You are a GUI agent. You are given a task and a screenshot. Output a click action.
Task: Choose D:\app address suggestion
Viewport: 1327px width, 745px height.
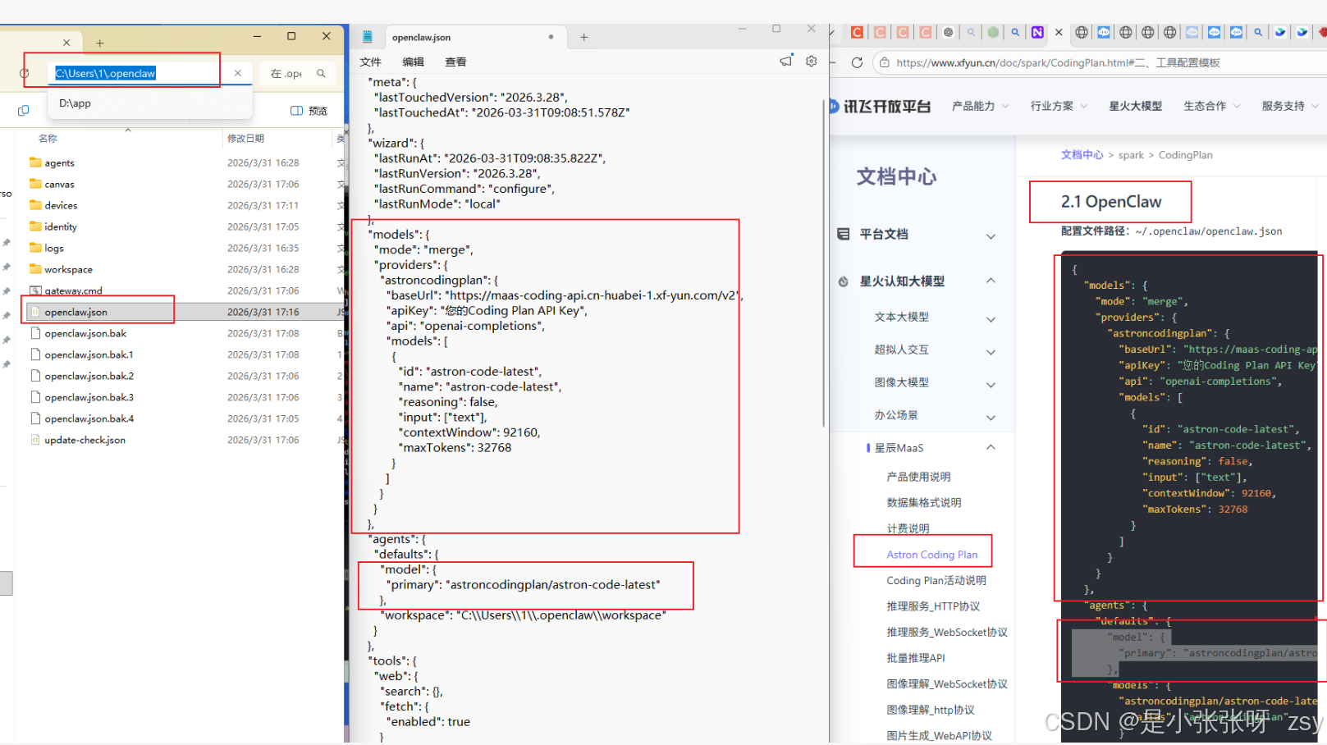150,103
